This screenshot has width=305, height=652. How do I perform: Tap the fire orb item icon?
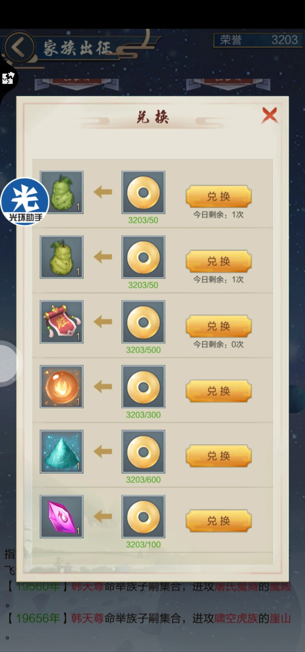[x=62, y=387]
